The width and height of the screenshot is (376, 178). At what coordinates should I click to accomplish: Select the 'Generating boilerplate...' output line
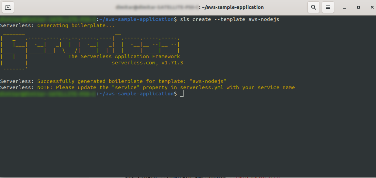tap(76, 25)
